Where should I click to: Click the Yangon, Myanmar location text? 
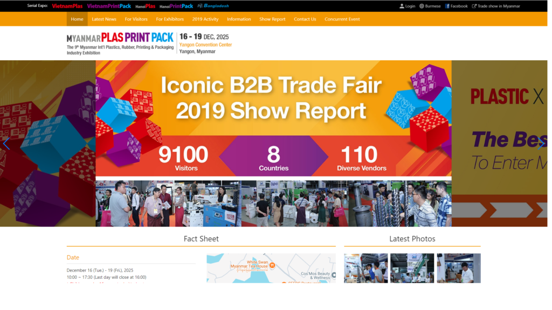[x=197, y=51]
